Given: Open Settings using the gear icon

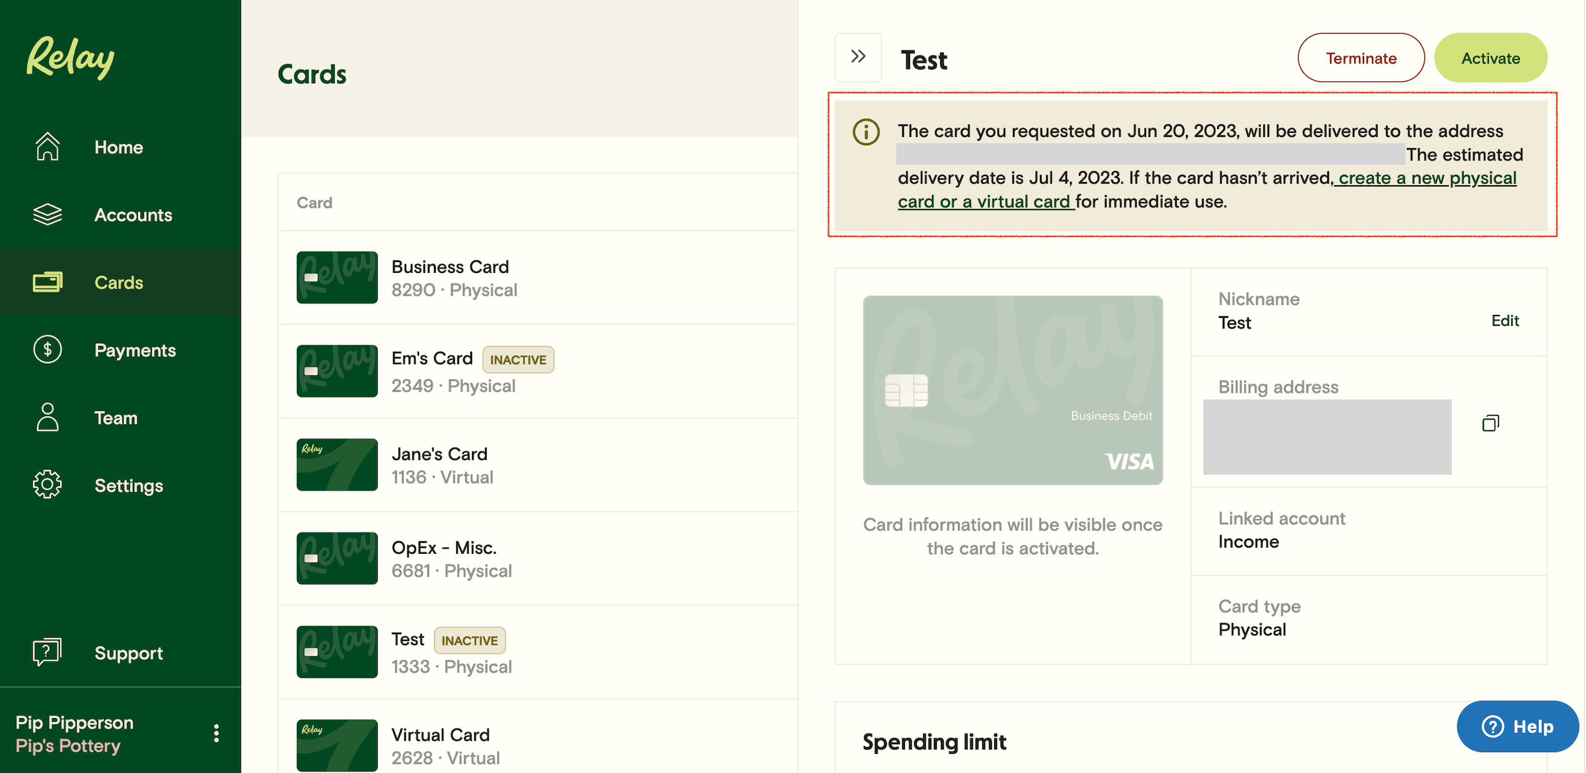Looking at the screenshot, I should [x=47, y=485].
